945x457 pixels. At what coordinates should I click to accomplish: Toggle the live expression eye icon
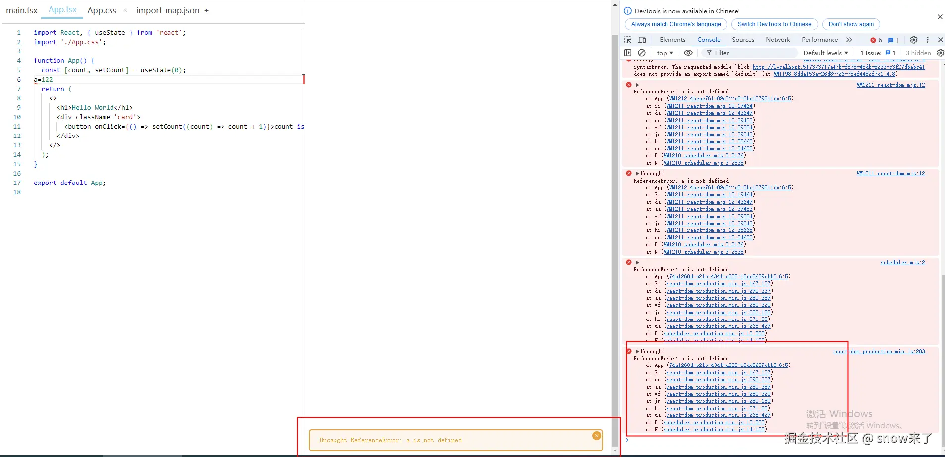point(688,53)
